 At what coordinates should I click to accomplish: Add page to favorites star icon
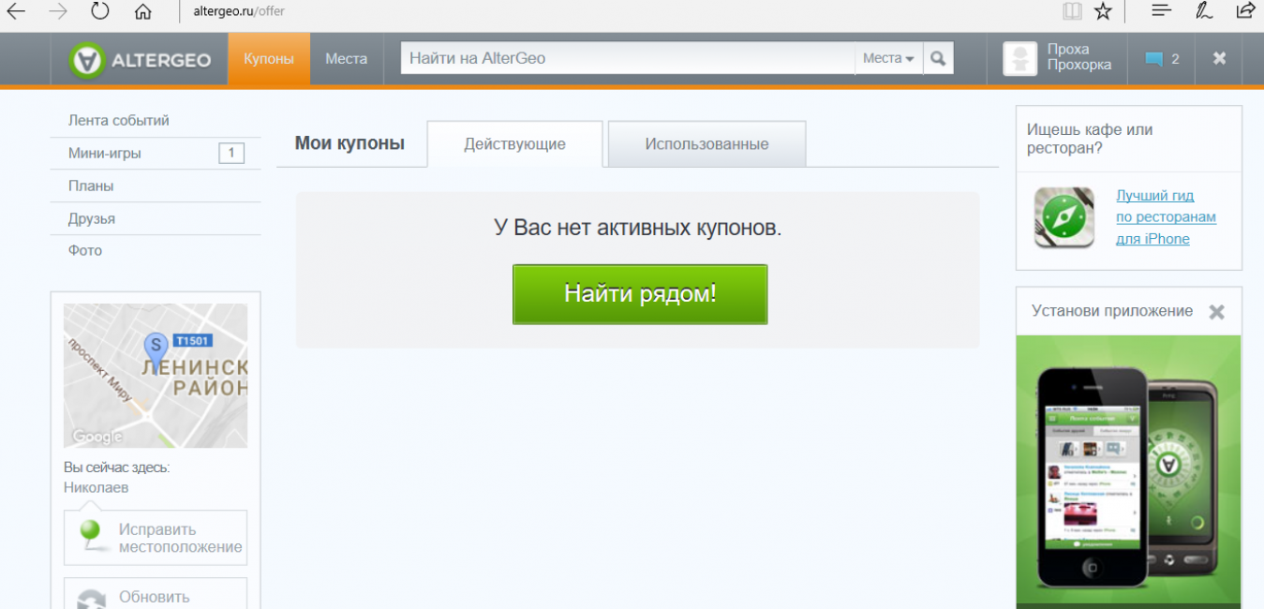(x=1103, y=11)
